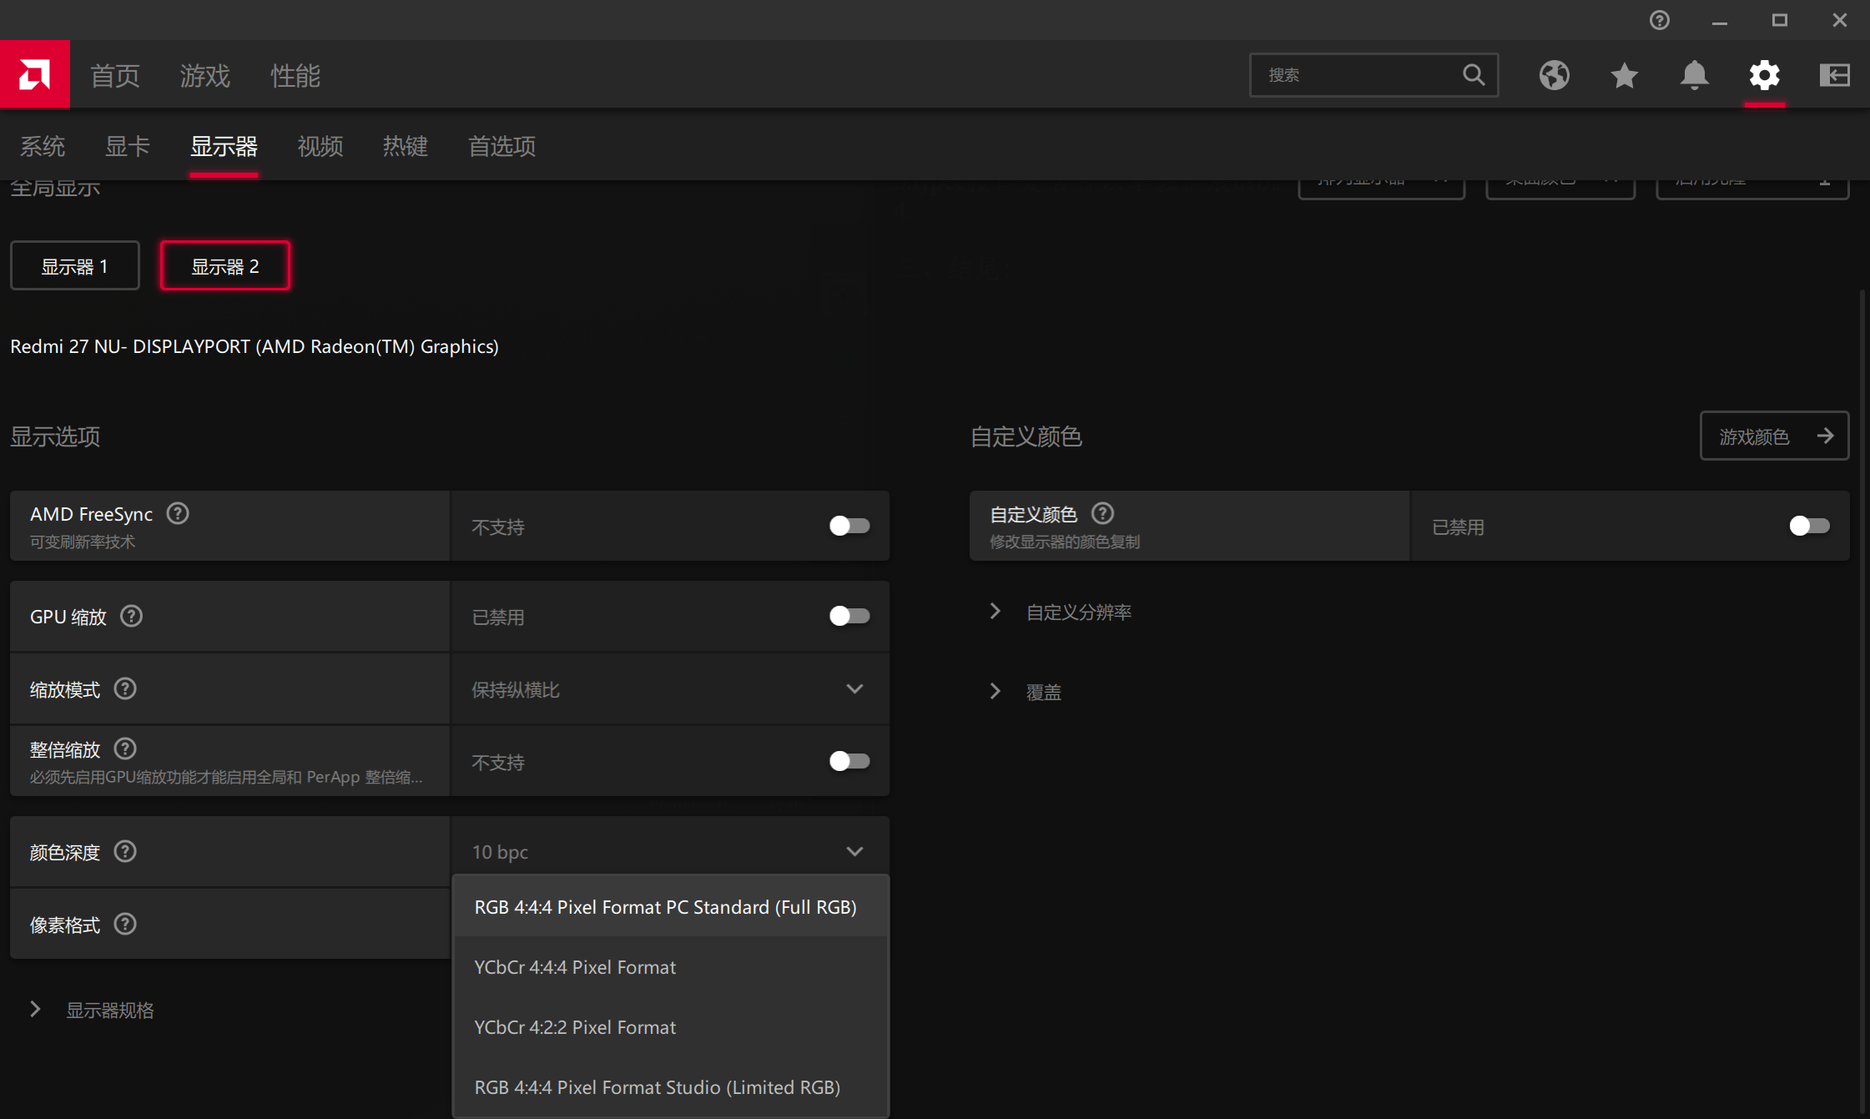Click the 显示选项 heading
Viewport: 1870px width, 1119px height.
click(55, 436)
